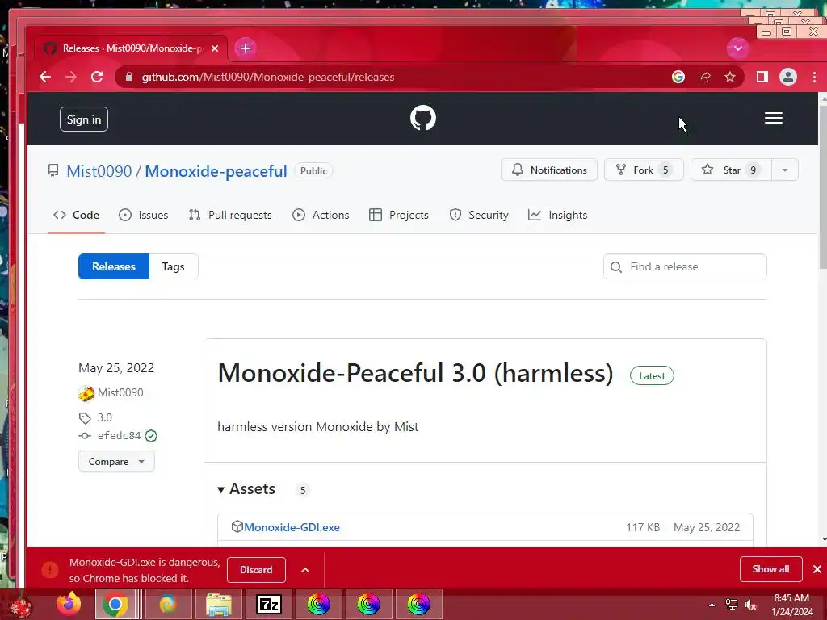The image size is (827, 620).
Task: Click the Sign in button
Action: pyautogui.click(x=84, y=119)
